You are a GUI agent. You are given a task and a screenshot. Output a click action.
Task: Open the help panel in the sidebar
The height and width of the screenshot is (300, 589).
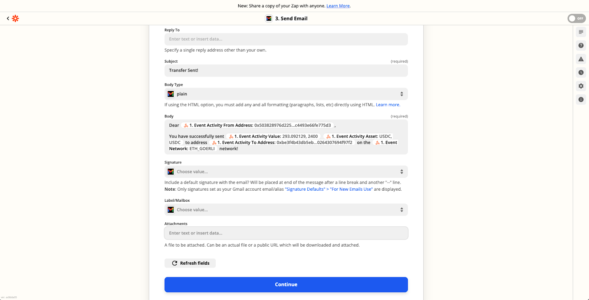coord(581,45)
